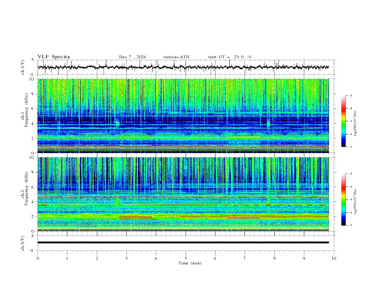Viewport: 376px width, 290px height.
Task: Click the ch.1 colorbar label 'log(PSD)(V²/Hz)'
Action: click(x=355, y=124)
